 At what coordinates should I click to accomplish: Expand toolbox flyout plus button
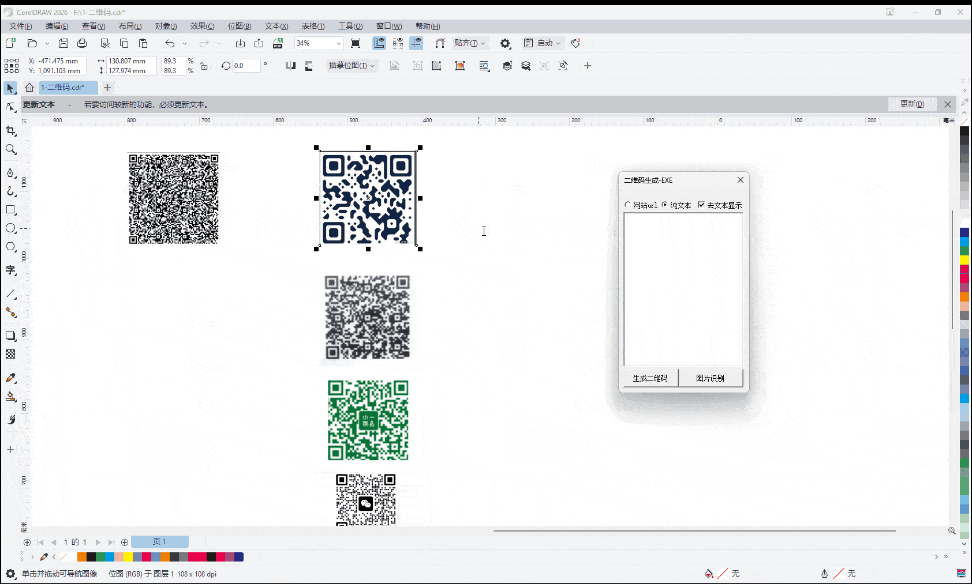(10, 450)
